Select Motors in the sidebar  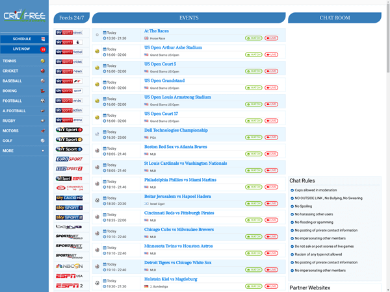click(24, 130)
